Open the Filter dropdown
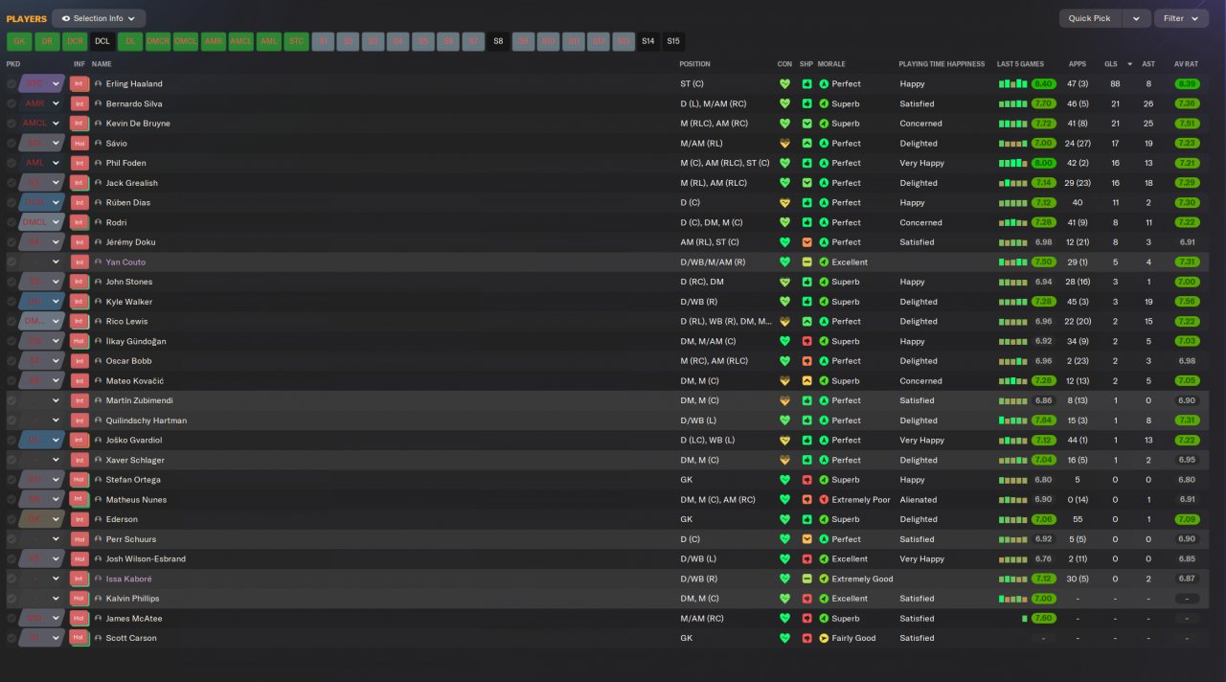This screenshot has width=1226, height=682. [1182, 18]
